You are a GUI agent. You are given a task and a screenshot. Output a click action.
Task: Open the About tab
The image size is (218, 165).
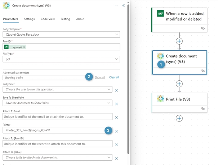pyautogui.click(x=80, y=19)
